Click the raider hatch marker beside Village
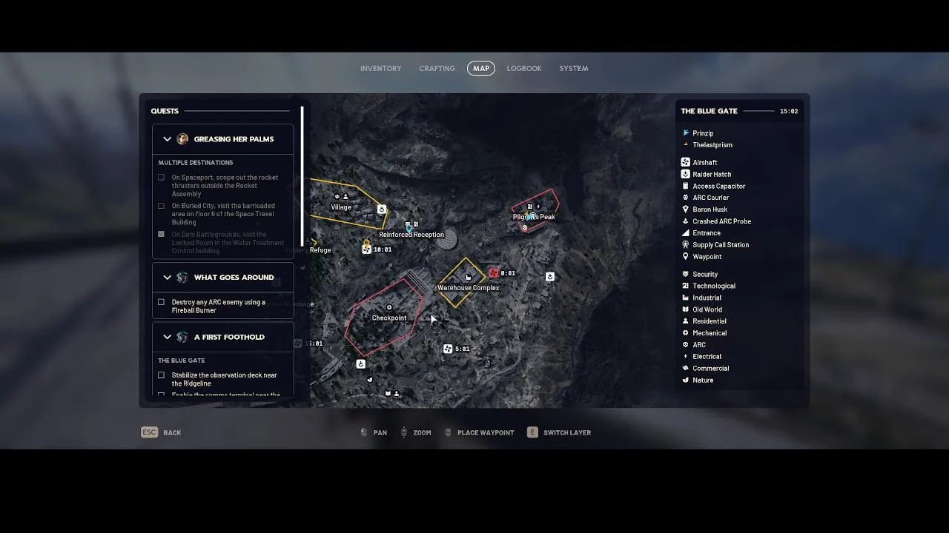This screenshot has height=533, width=949. (382, 209)
